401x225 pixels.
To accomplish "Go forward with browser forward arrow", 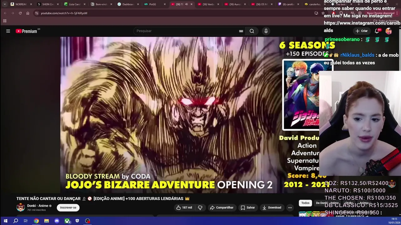I will [x=13, y=13].
